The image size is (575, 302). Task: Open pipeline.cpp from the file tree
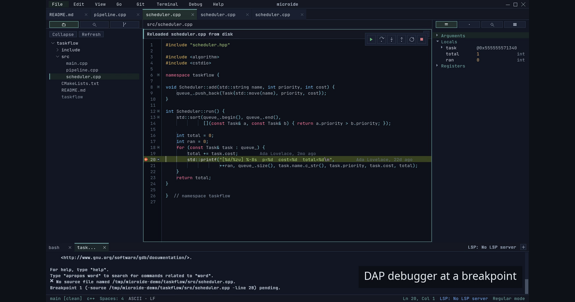click(x=82, y=70)
